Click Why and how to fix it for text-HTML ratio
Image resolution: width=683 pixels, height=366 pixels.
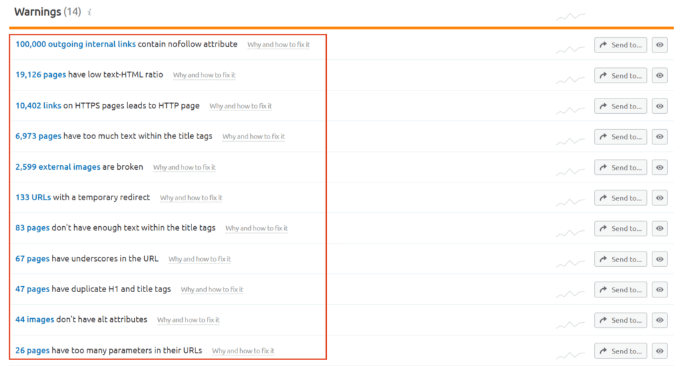(204, 75)
